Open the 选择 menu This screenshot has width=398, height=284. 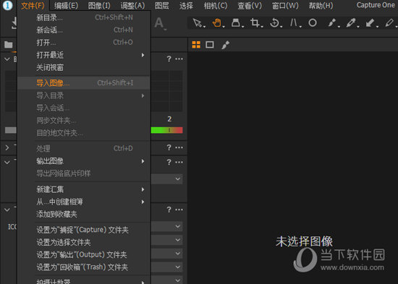pos(186,5)
